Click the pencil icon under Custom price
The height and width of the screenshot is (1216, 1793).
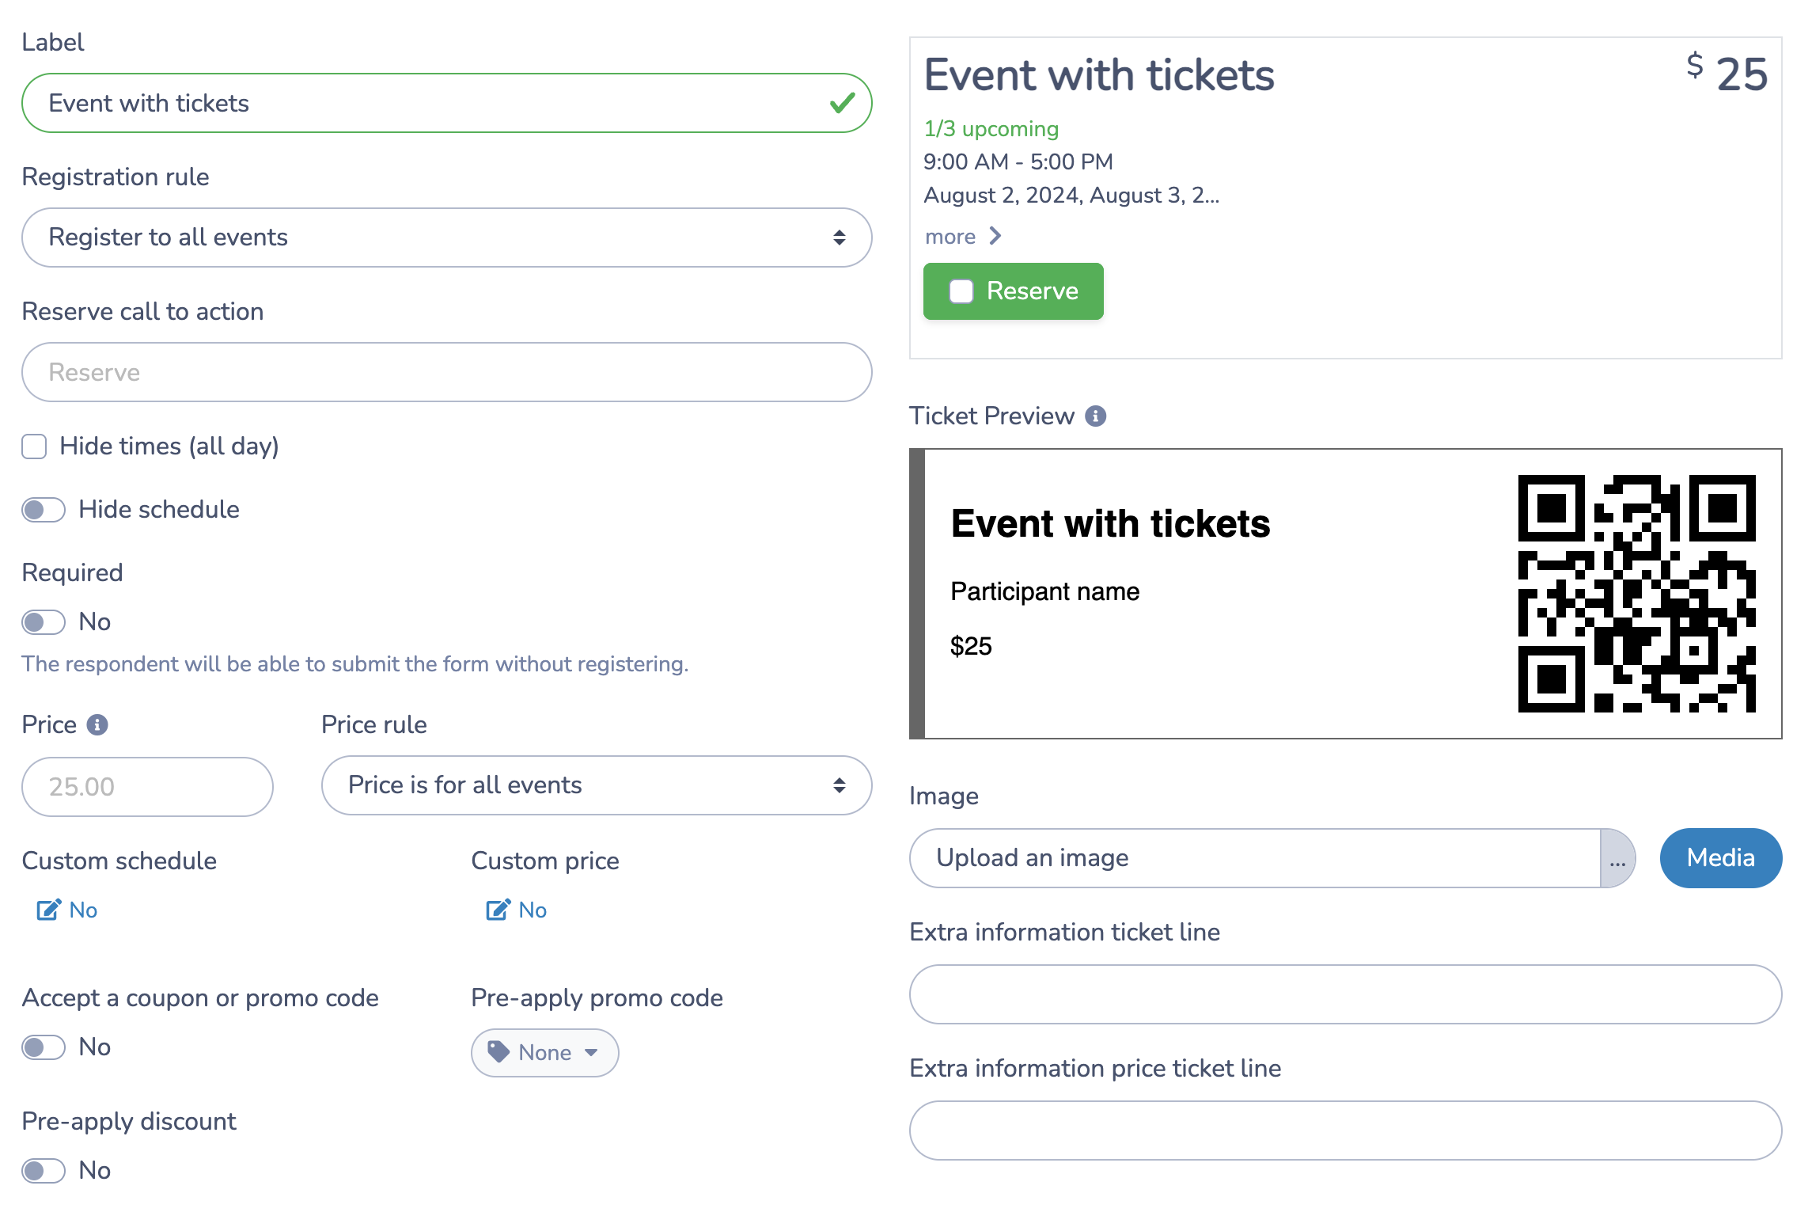497,910
